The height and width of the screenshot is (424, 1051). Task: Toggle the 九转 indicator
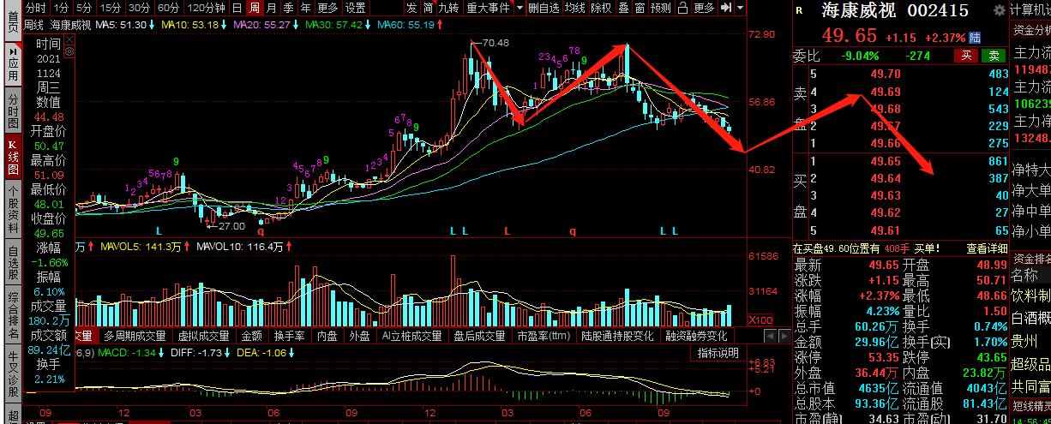pos(448,8)
